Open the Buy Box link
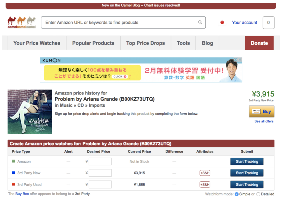This screenshot has height=212, width=283. 22,194
